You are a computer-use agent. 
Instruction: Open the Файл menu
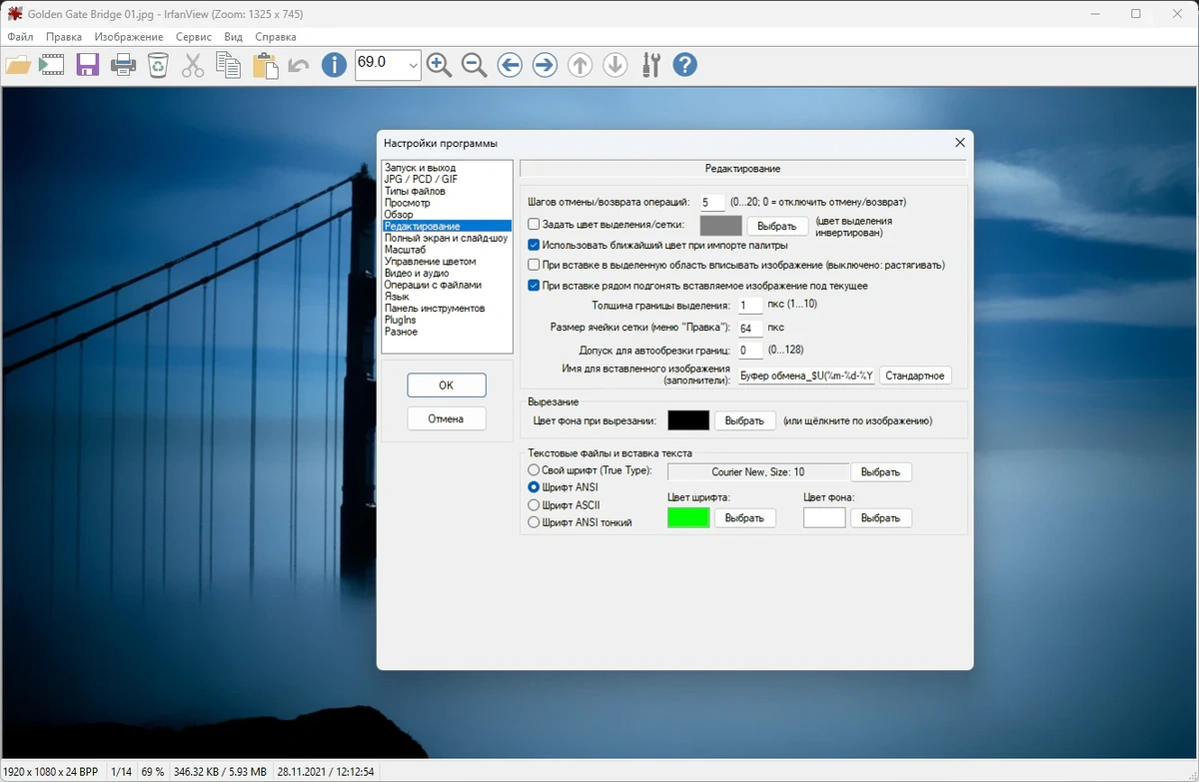[20, 37]
